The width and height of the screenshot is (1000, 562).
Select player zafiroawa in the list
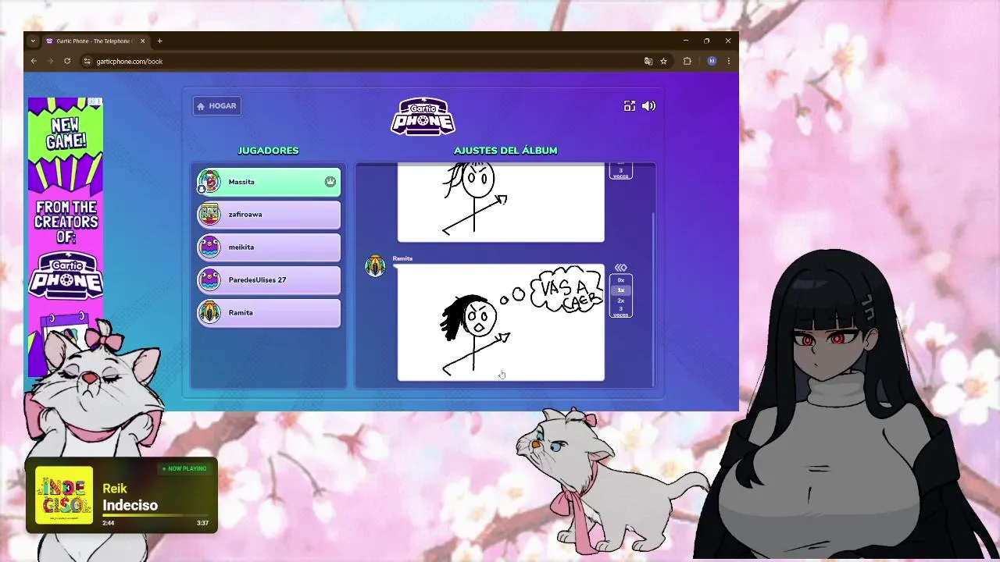pos(268,215)
